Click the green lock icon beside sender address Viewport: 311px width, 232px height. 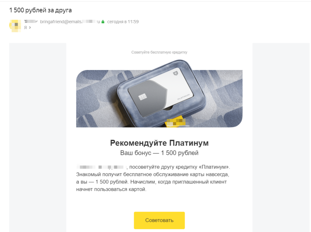(103, 22)
